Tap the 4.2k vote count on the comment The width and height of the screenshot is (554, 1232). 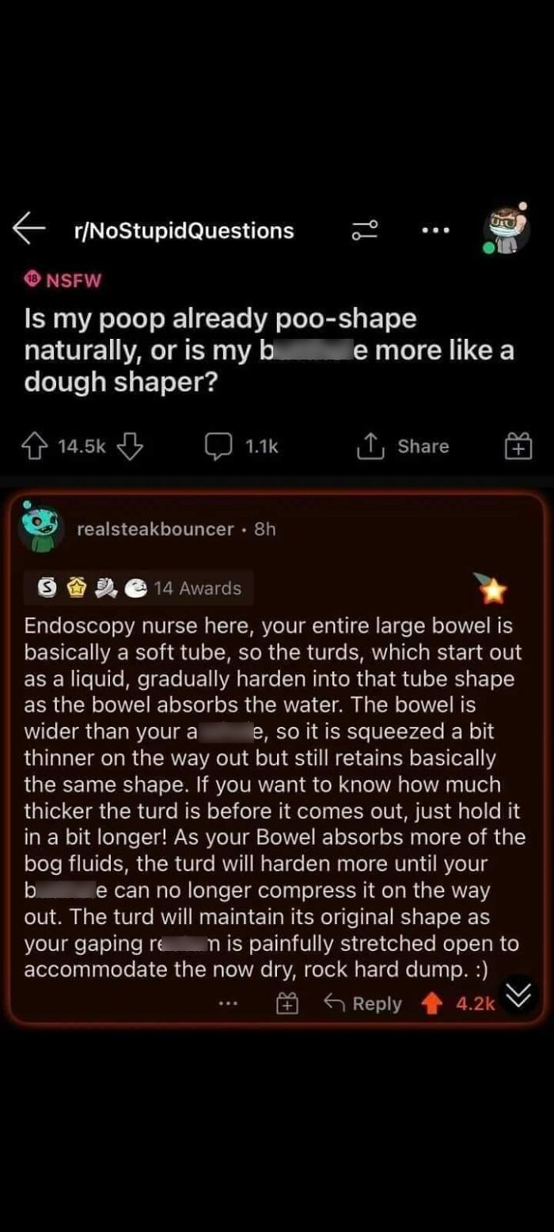point(476,1003)
